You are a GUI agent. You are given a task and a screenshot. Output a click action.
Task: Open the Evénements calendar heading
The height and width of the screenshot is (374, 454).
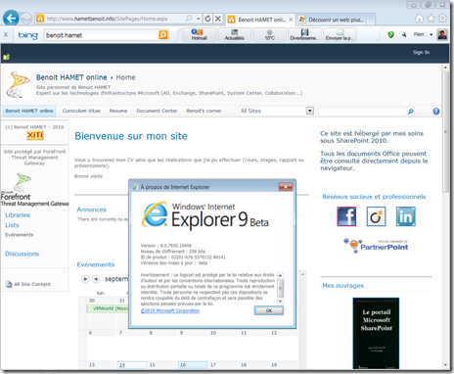[96, 264]
